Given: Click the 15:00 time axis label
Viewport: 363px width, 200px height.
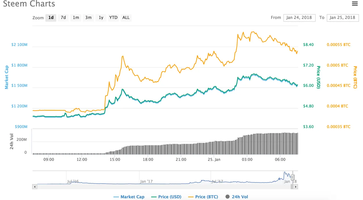Looking at the screenshot, I should click(115, 160).
